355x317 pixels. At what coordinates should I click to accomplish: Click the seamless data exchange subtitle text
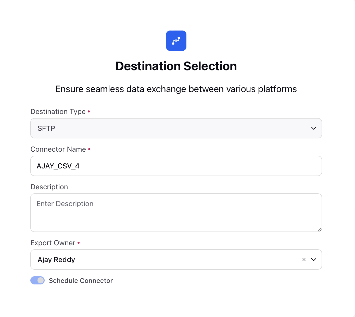pyautogui.click(x=176, y=89)
